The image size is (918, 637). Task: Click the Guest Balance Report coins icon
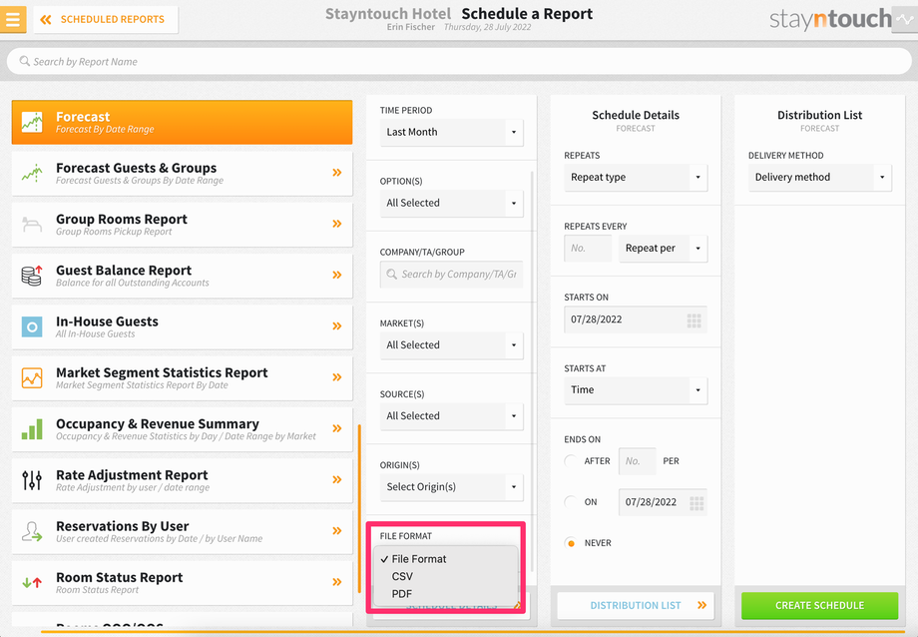tap(32, 275)
